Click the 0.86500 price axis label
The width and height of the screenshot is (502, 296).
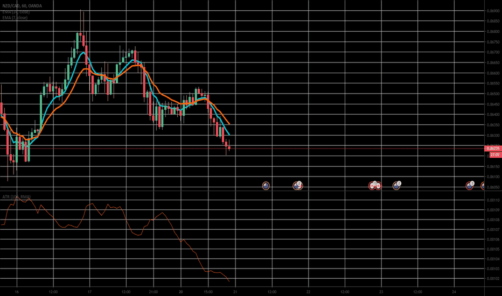coord(493,94)
